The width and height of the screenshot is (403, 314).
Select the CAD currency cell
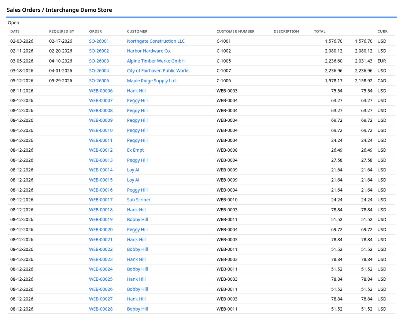(382, 80)
